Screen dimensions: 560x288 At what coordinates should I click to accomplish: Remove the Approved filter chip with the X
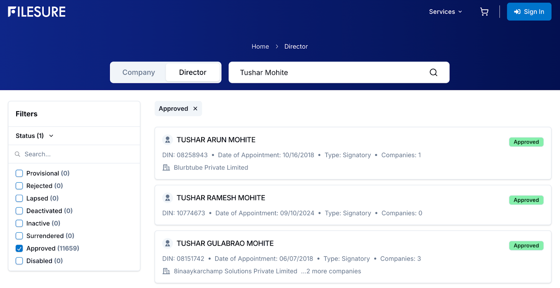(x=195, y=109)
